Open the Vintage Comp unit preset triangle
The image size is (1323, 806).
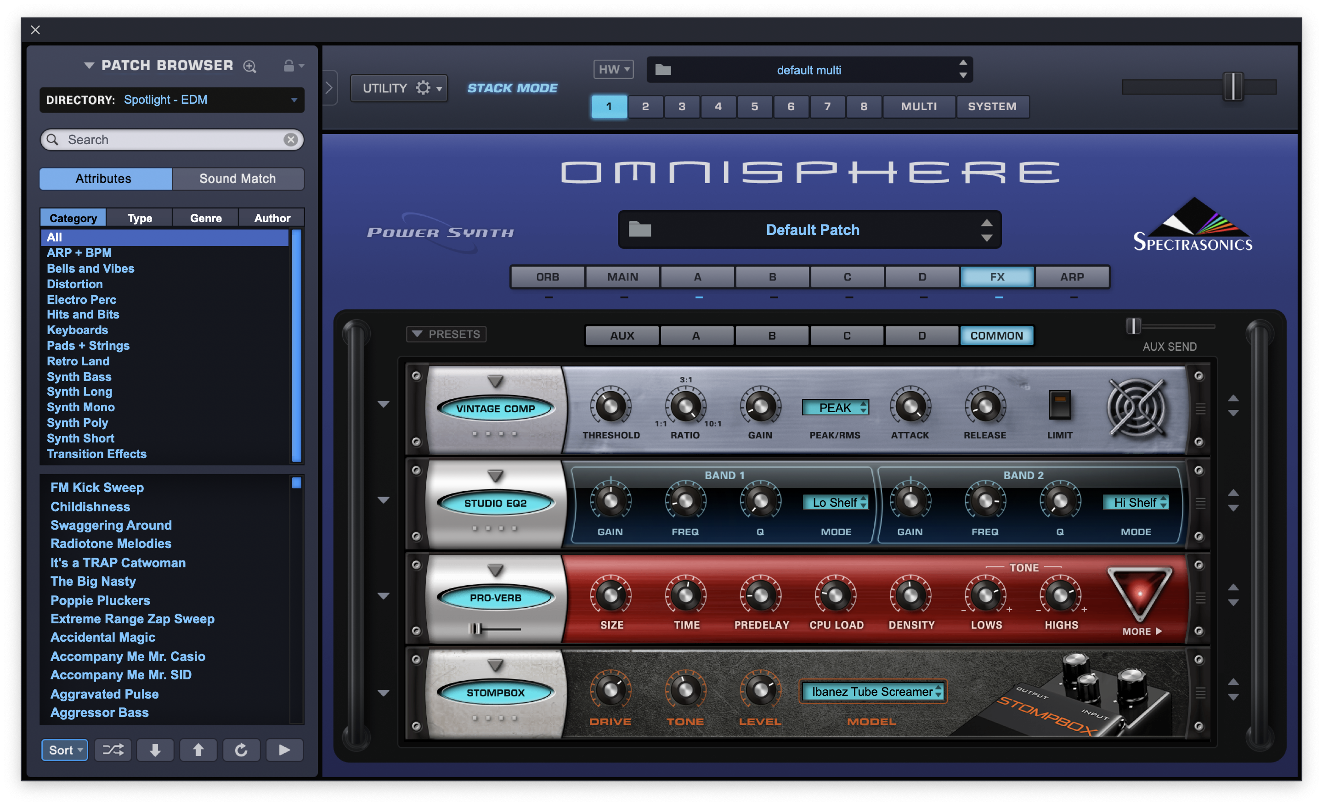click(x=495, y=381)
